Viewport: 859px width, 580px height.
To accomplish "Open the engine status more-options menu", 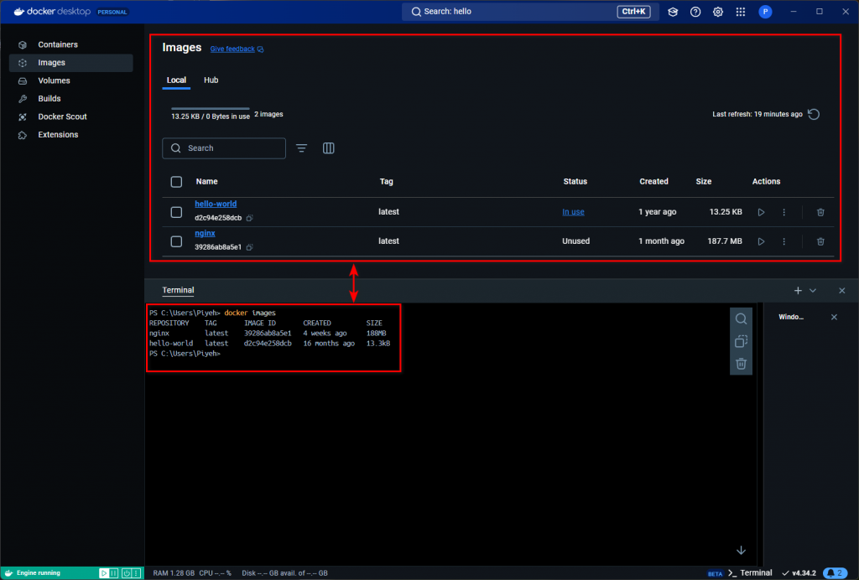I will [x=136, y=573].
